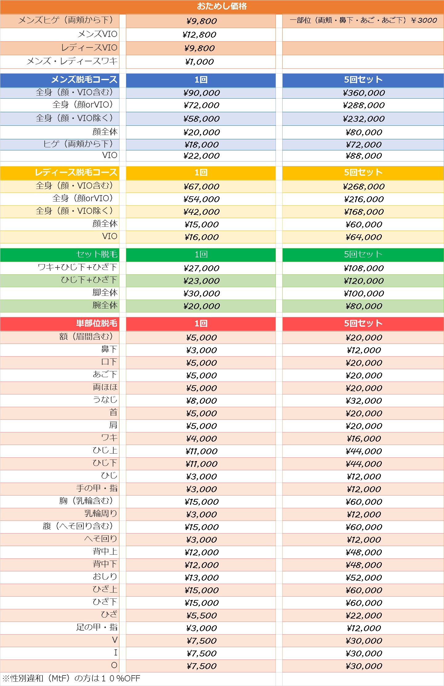Select the 背中上 row label
This screenshot has height=686, width=444.
tap(105, 551)
